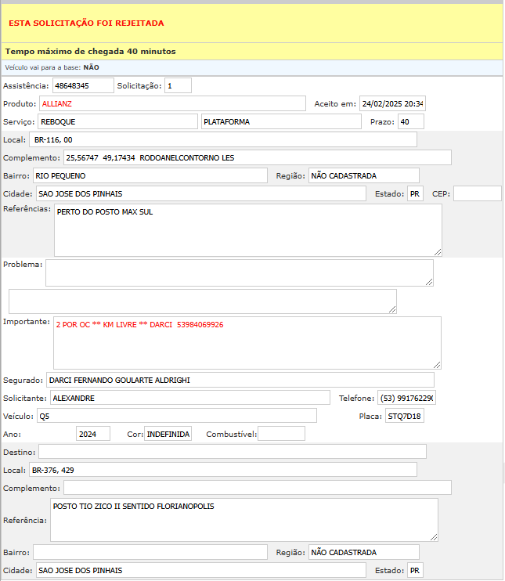Focus the Complemento field with RODOANELCONTORNO LES
The height and width of the screenshot is (581, 505).
click(257, 157)
